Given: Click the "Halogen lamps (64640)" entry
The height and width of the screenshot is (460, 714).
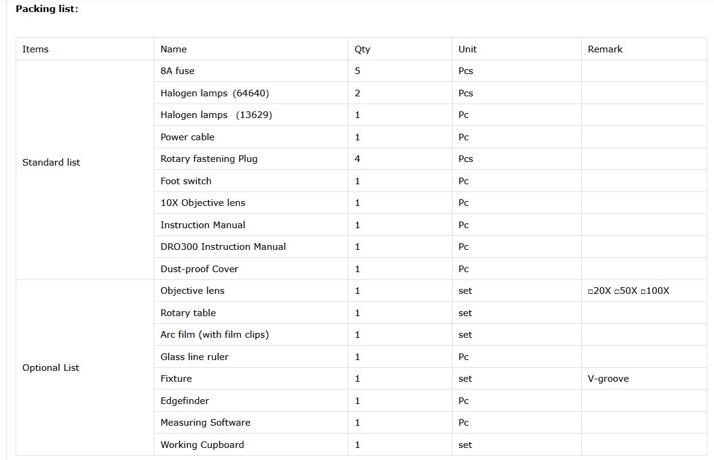Looking at the screenshot, I should pyautogui.click(x=215, y=93).
